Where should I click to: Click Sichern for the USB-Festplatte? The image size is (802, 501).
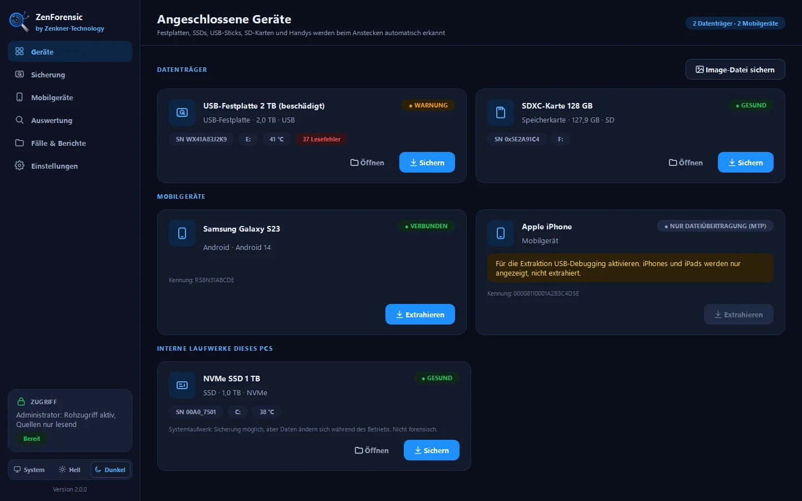pos(427,163)
